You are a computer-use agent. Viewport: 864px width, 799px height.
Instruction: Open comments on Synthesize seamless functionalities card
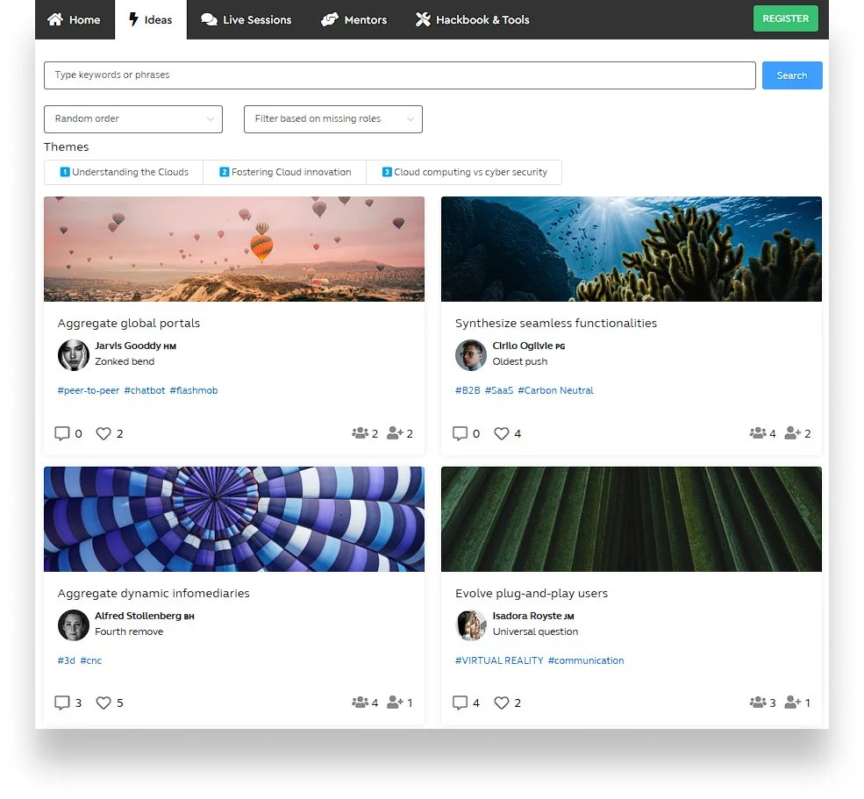pyautogui.click(x=460, y=433)
